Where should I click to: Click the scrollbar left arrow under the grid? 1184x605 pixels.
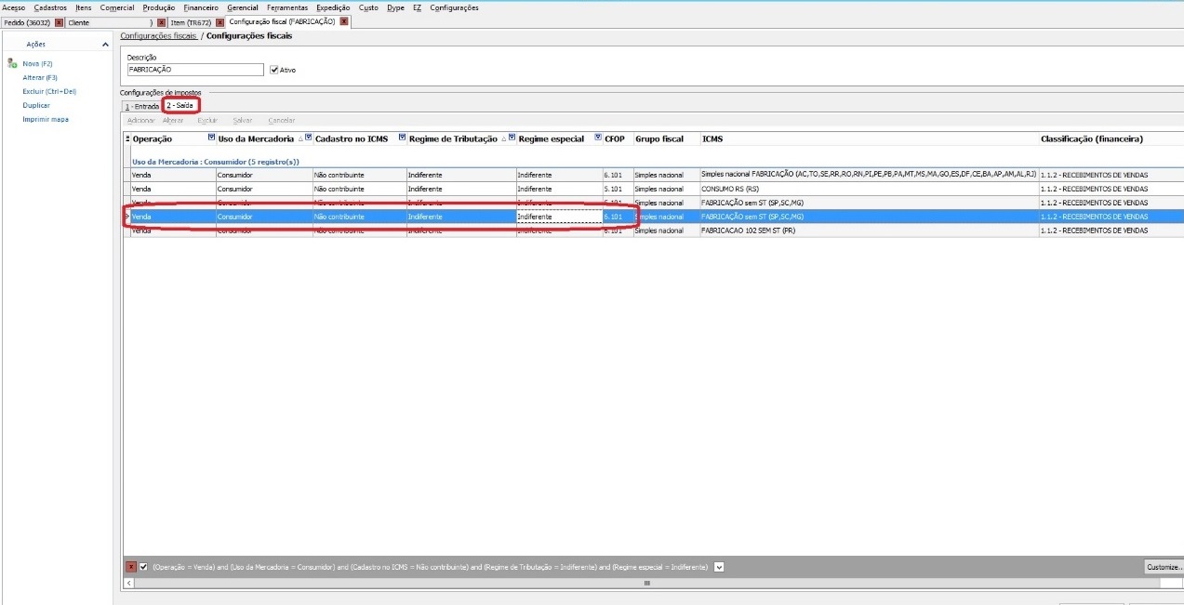[128, 584]
